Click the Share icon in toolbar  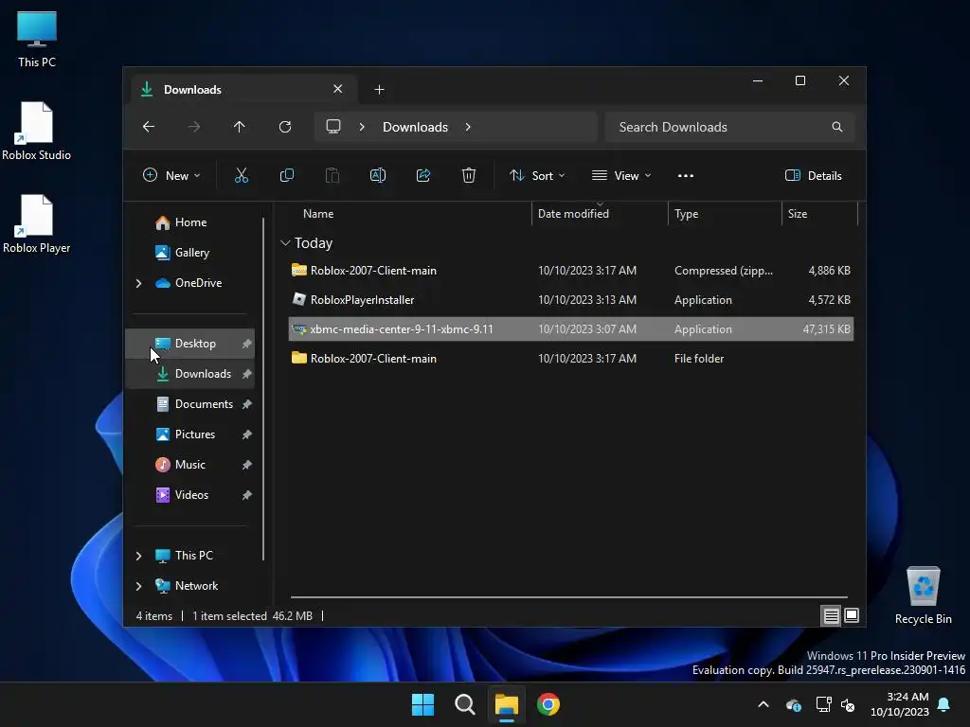click(423, 175)
